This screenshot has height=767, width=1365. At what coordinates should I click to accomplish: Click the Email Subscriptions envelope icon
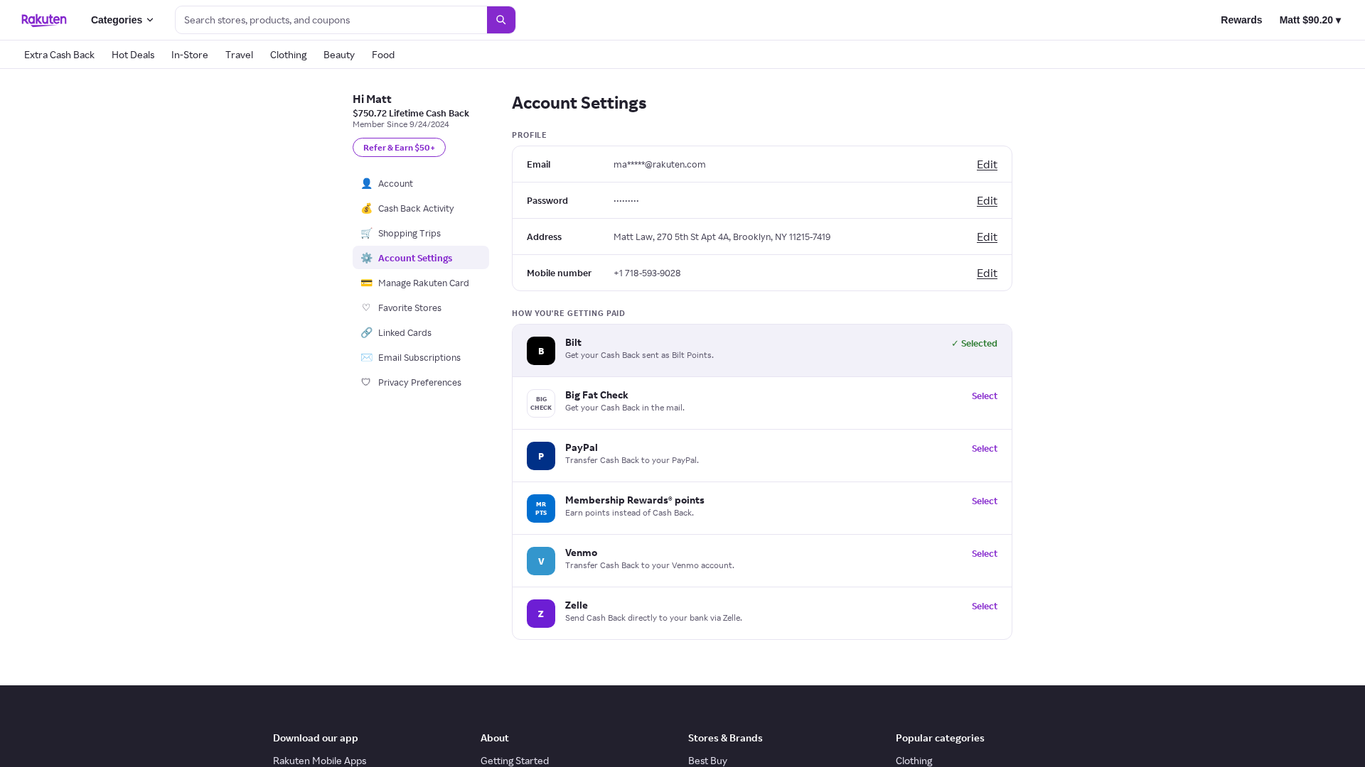(x=366, y=357)
